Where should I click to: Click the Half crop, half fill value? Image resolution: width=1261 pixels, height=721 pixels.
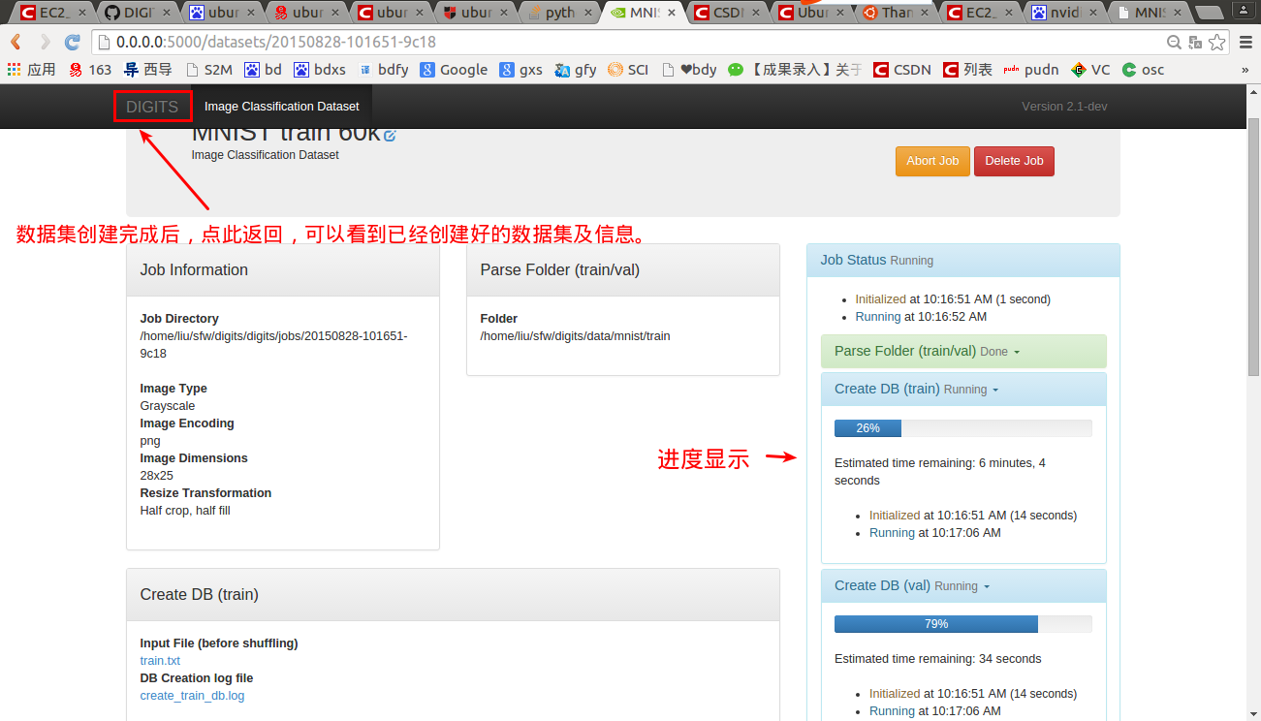[185, 511]
